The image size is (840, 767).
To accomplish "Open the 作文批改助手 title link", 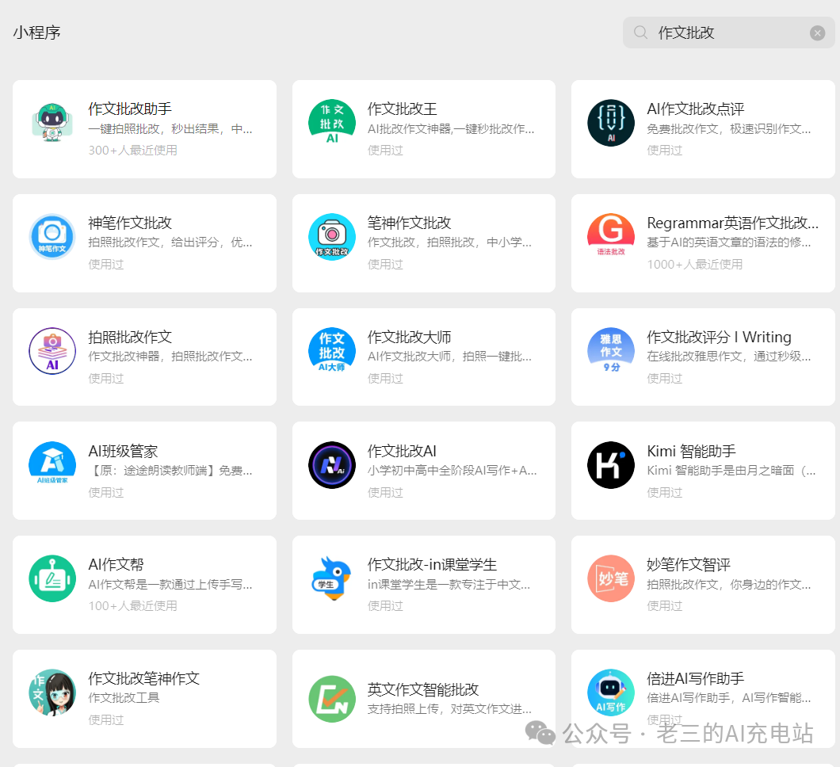I will coord(130,109).
